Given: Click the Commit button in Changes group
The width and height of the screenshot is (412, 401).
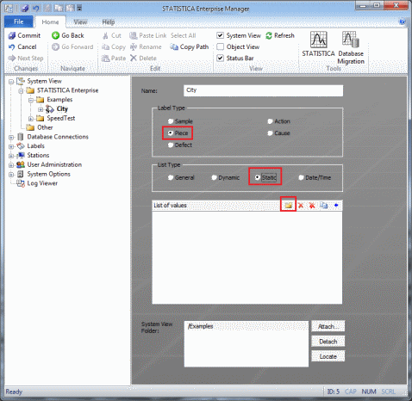Looking at the screenshot, I should 24,35.
